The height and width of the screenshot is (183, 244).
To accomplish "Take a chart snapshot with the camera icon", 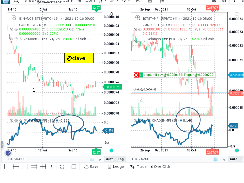I will pos(138,1).
